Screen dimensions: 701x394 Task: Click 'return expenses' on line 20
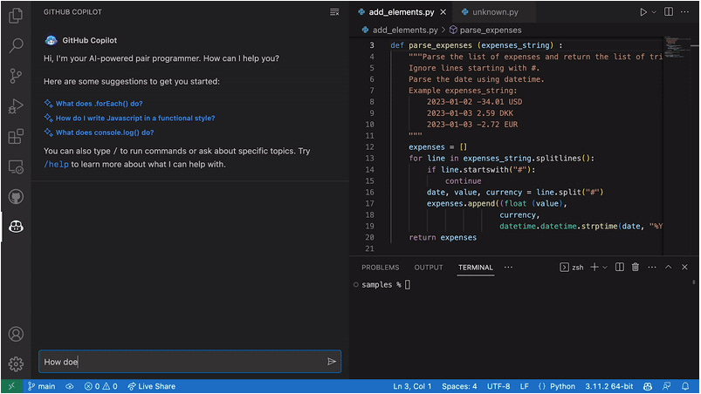coord(443,237)
